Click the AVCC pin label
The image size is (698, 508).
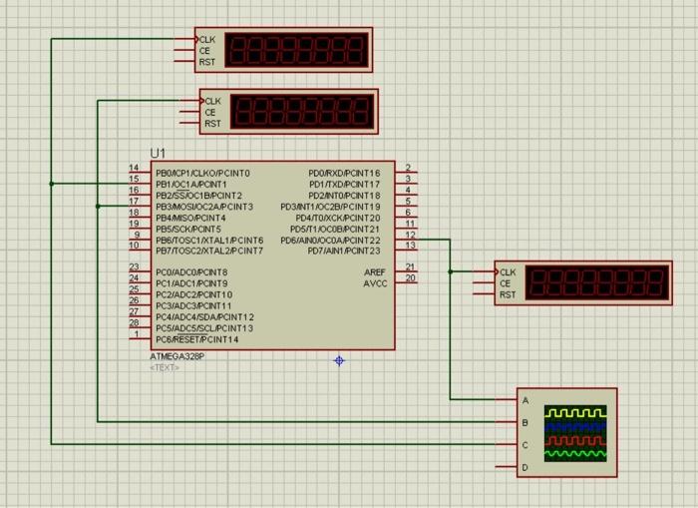[375, 283]
